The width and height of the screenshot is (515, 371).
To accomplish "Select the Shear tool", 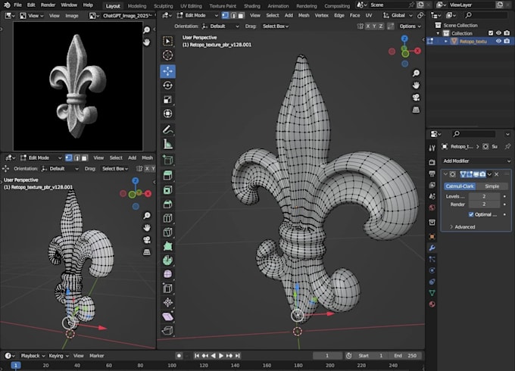I will (x=167, y=316).
